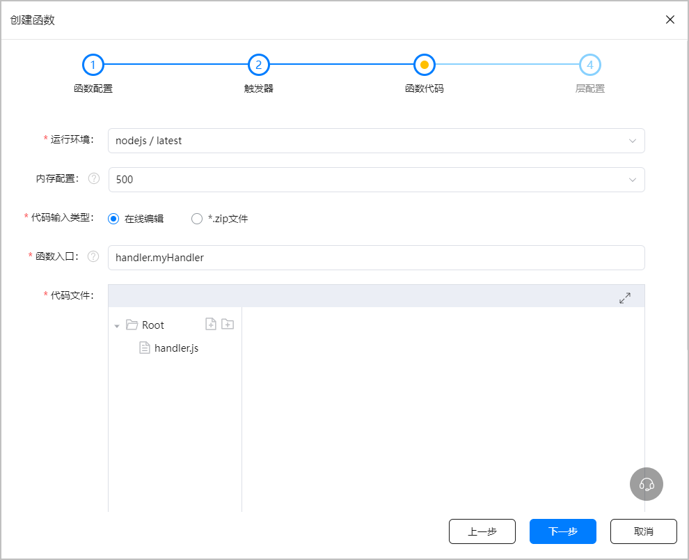Click the new file icon beside Root
This screenshot has height=560, width=689.
211,324
